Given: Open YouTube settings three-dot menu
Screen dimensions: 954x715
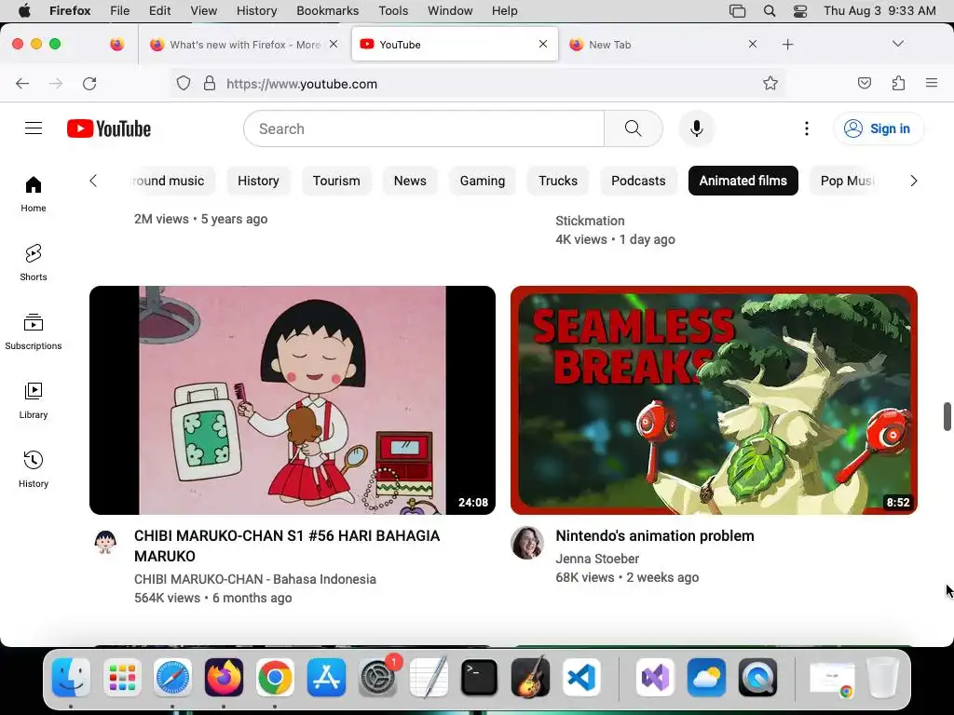Looking at the screenshot, I should click(x=807, y=128).
